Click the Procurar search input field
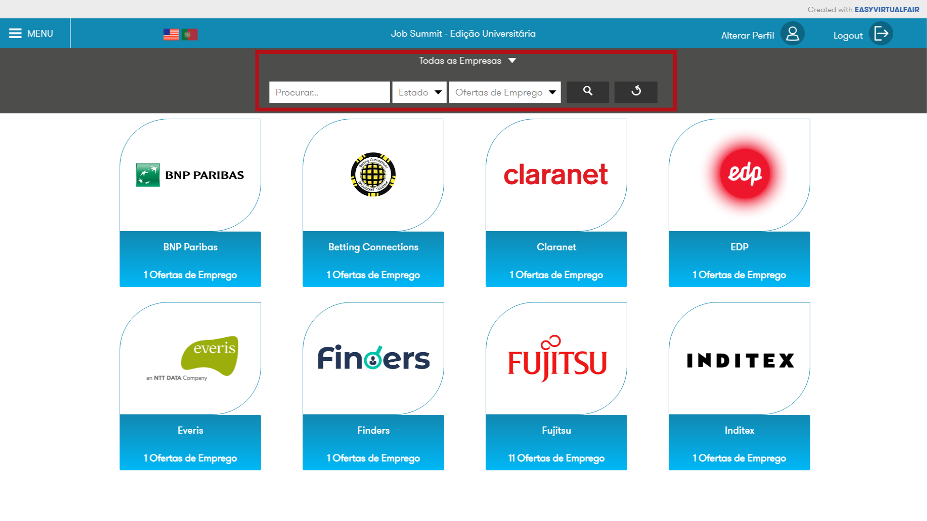 click(x=329, y=92)
